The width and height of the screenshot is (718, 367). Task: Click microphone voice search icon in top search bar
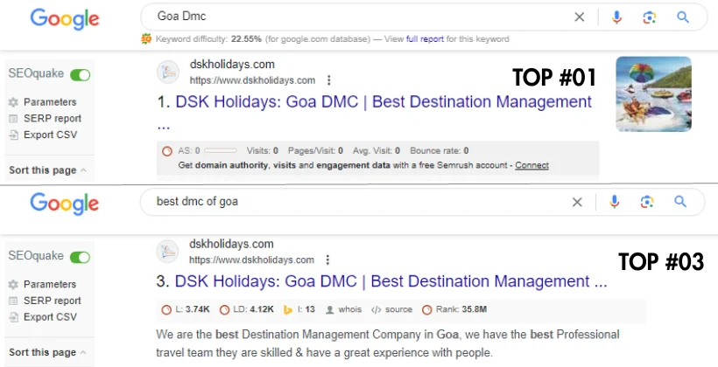click(x=616, y=17)
